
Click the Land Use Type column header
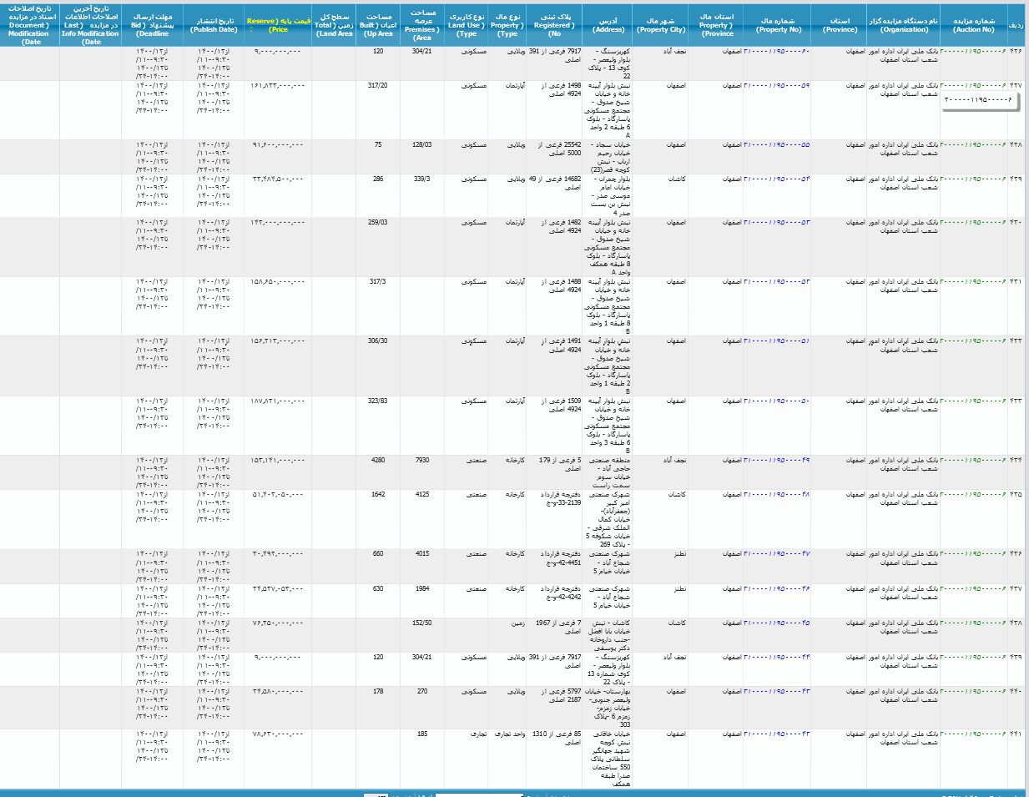tap(467, 25)
